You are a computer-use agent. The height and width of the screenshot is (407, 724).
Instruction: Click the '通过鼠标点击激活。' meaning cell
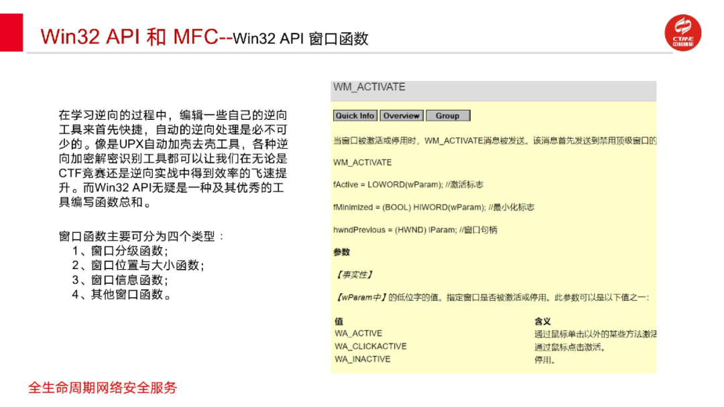(x=570, y=347)
